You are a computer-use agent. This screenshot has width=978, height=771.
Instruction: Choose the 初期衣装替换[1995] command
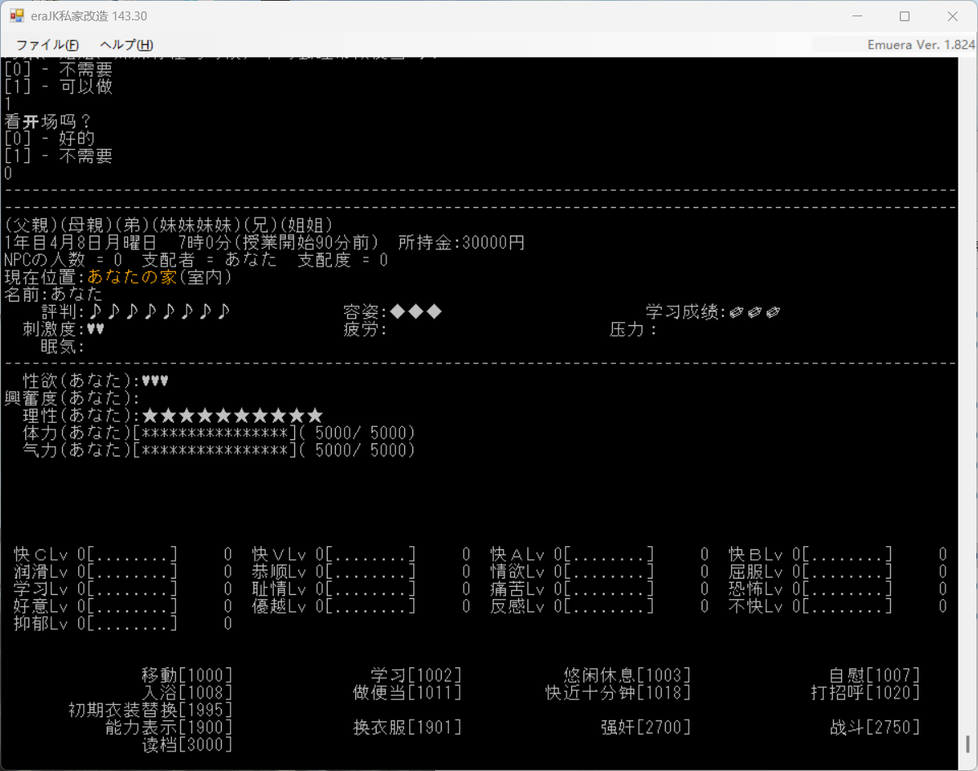[151, 710]
